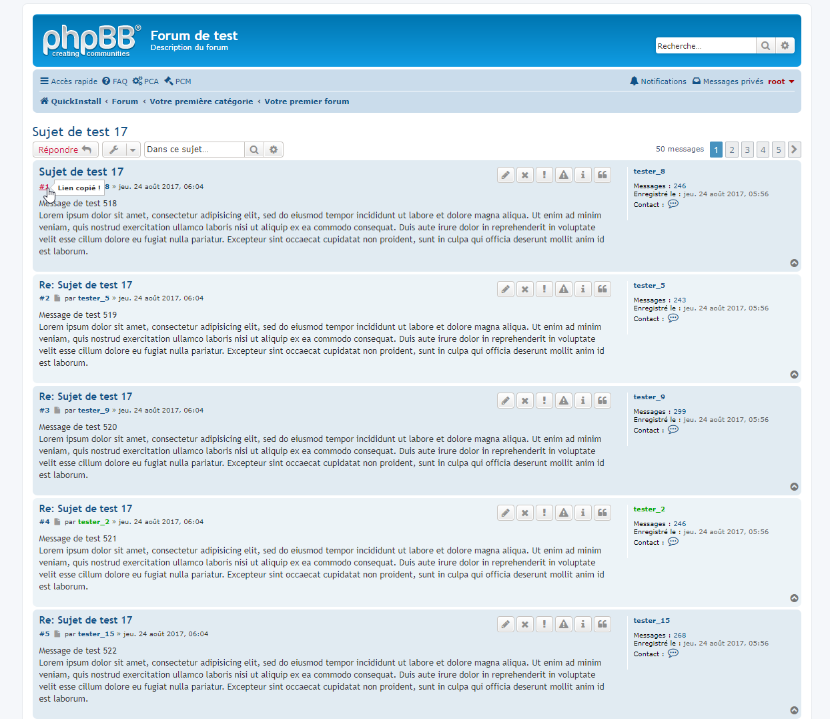
Task: Jump to top from tester_5's post
Action: click(794, 375)
